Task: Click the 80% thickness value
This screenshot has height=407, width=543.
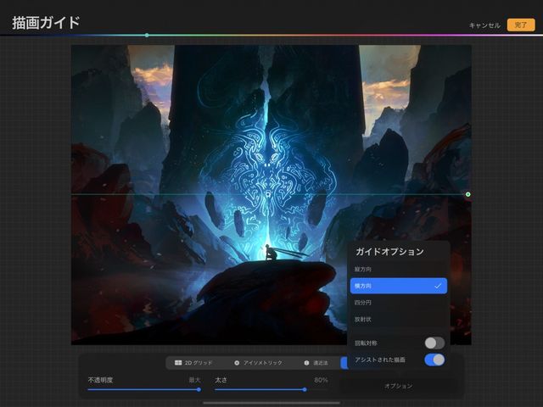Action: pyautogui.click(x=321, y=380)
